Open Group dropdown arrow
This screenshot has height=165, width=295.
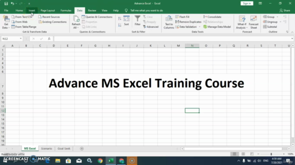click(x=277, y=17)
